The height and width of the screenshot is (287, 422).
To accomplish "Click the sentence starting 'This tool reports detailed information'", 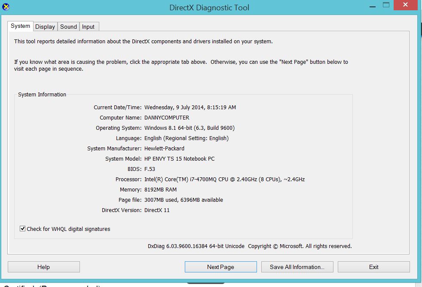I will pos(144,42).
